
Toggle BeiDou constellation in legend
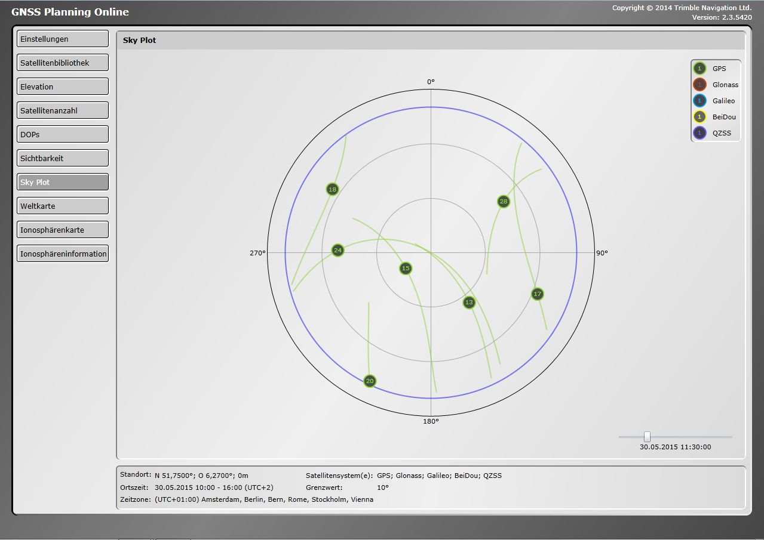click(699, 117)
